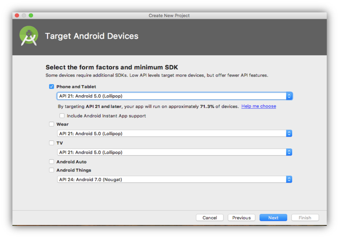Click the stepper arrows on Android Things dropdown

(x=289, y=179)
